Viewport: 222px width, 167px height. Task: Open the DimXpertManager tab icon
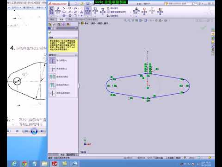pyautogui.click(x=63, y=24)
